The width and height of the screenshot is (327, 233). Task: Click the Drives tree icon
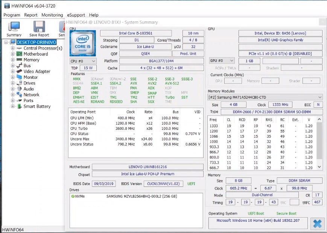pyautogui.click(x=19, y=83)
